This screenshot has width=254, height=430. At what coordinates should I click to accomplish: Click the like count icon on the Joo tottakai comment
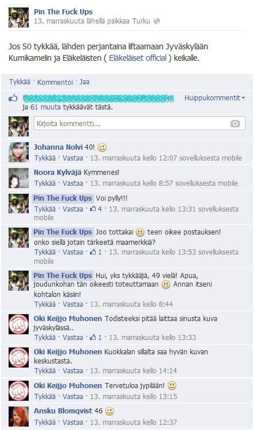pos(93,252)
